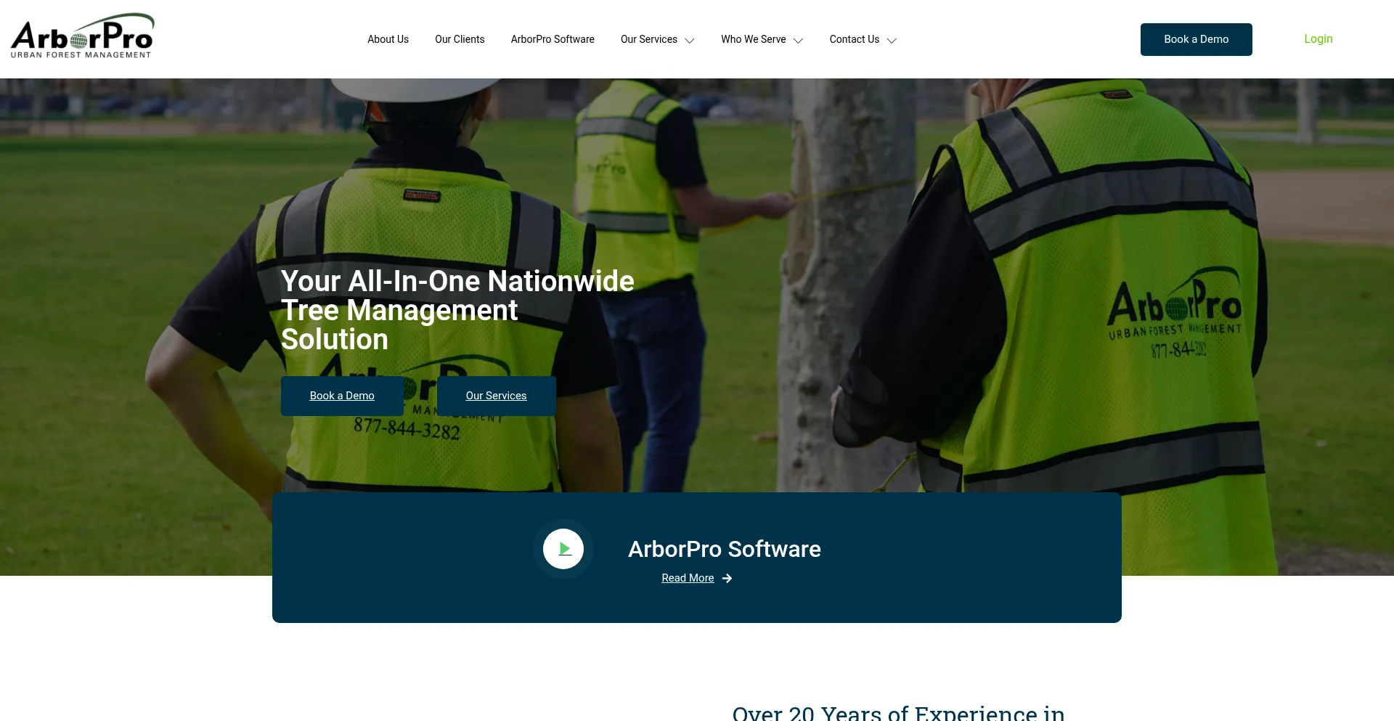Click the dark ArborPro Software banner
Screen dimensions: 1394x721
pos(944,557)
